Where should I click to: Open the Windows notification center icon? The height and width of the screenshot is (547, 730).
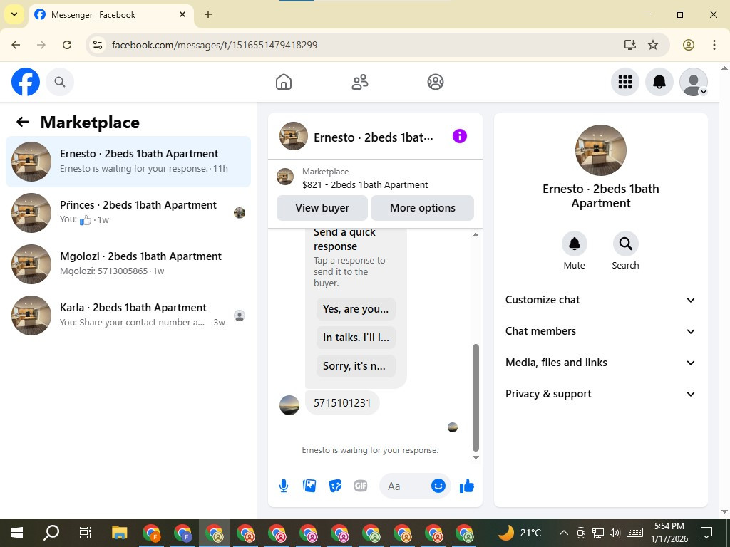pos(706,533)
